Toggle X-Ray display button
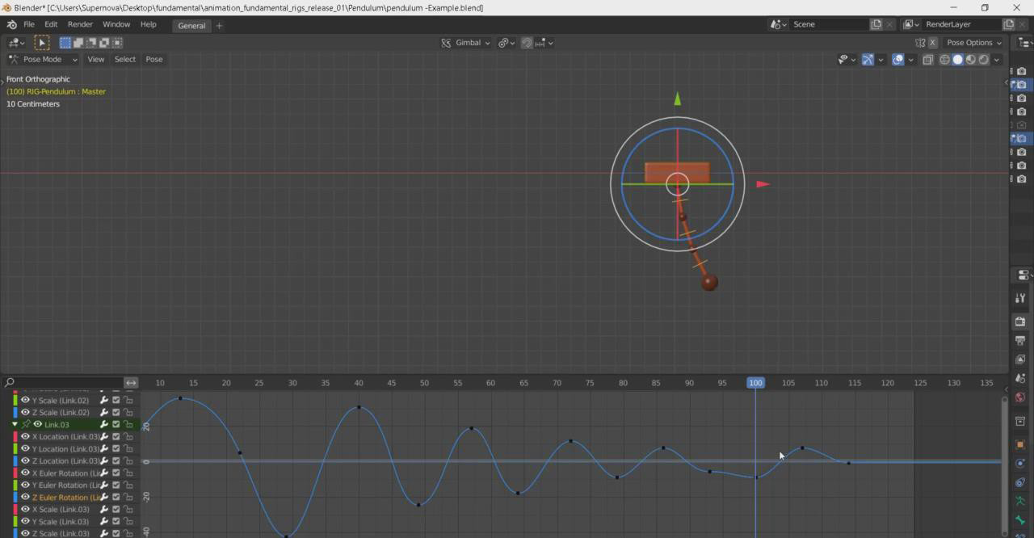 click(x=927, y=60)
